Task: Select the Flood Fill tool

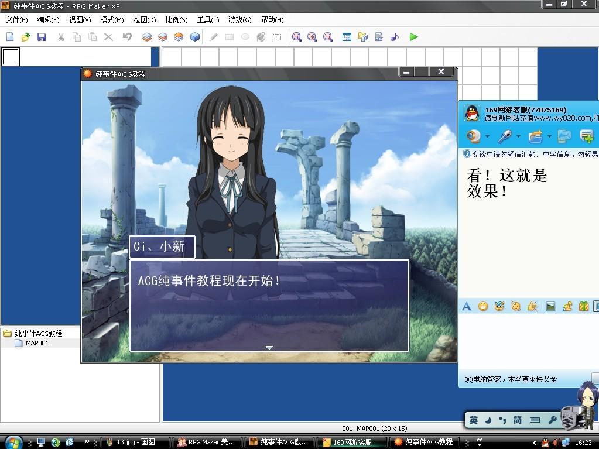Action: [261, 37]
